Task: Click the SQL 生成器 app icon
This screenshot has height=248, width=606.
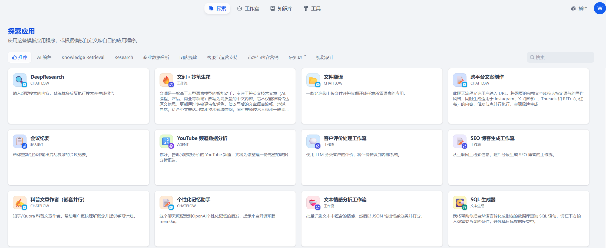Action: pyautogui.click(x=459, y=203)
